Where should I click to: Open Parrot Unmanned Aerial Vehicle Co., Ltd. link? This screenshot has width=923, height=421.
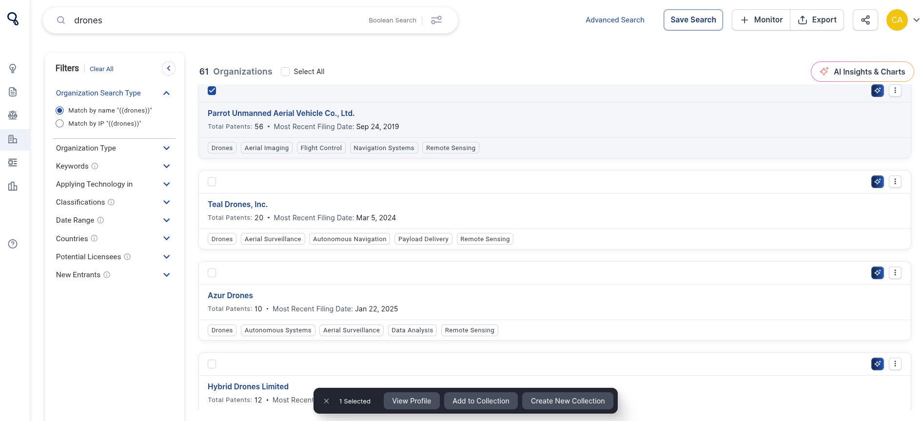coord(281,113)
